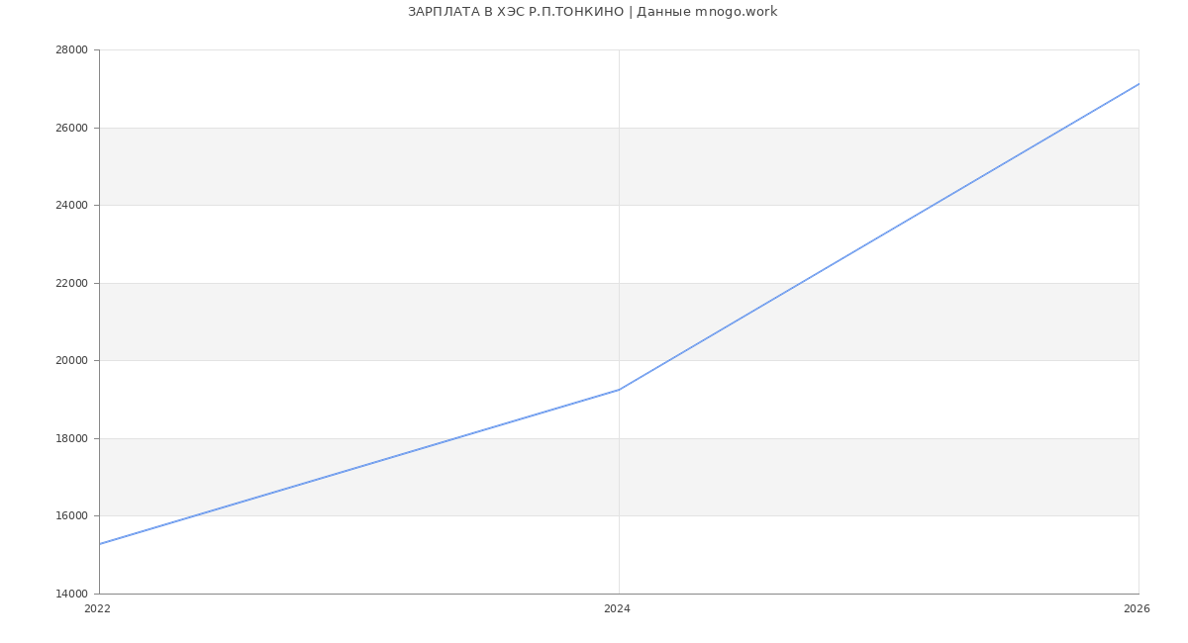1188x643 pixels.
Task: Click the line's starting point at 2022
Action: coord(100,544)
